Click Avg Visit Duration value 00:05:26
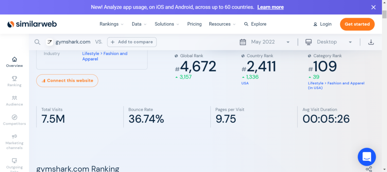This screenshot has width=387, height=172. click(x=326, y=119)
